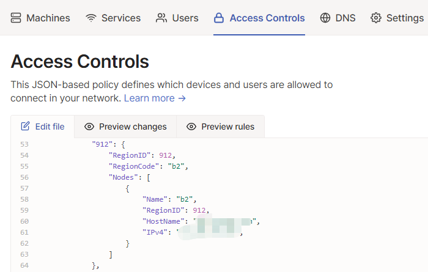The height and width of the screenshot is (272, 428).
Task: Click the Services wifi icon
Action: [91, 18]
